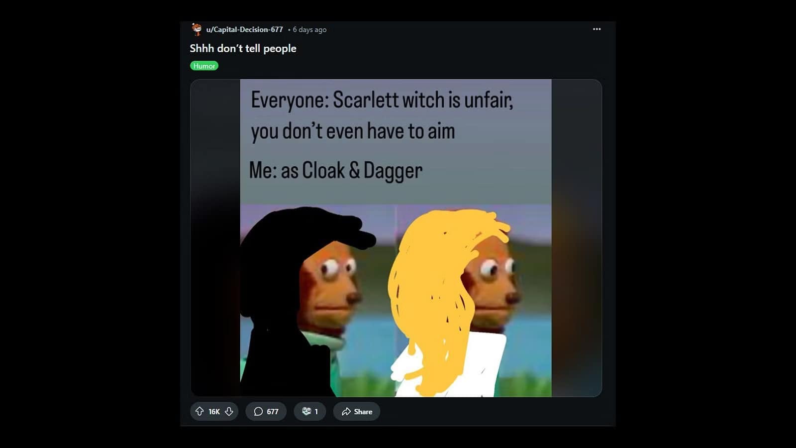Upvote the post with the up arrow
The image size is (796, 448).
coord(199,411)
